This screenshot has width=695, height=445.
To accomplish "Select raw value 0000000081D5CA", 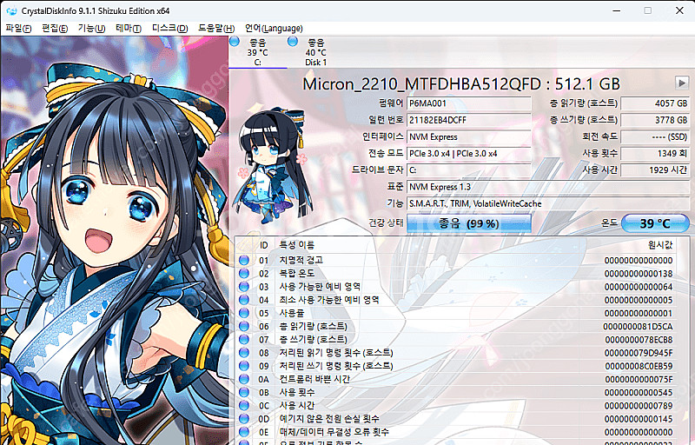I will [638, 327].
